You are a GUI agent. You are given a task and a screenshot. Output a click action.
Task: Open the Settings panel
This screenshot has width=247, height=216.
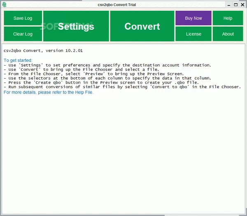76,26
